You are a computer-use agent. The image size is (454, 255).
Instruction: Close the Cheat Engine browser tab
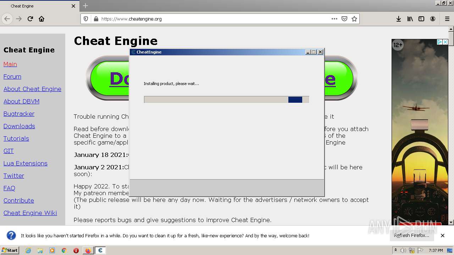pos(73,6)
